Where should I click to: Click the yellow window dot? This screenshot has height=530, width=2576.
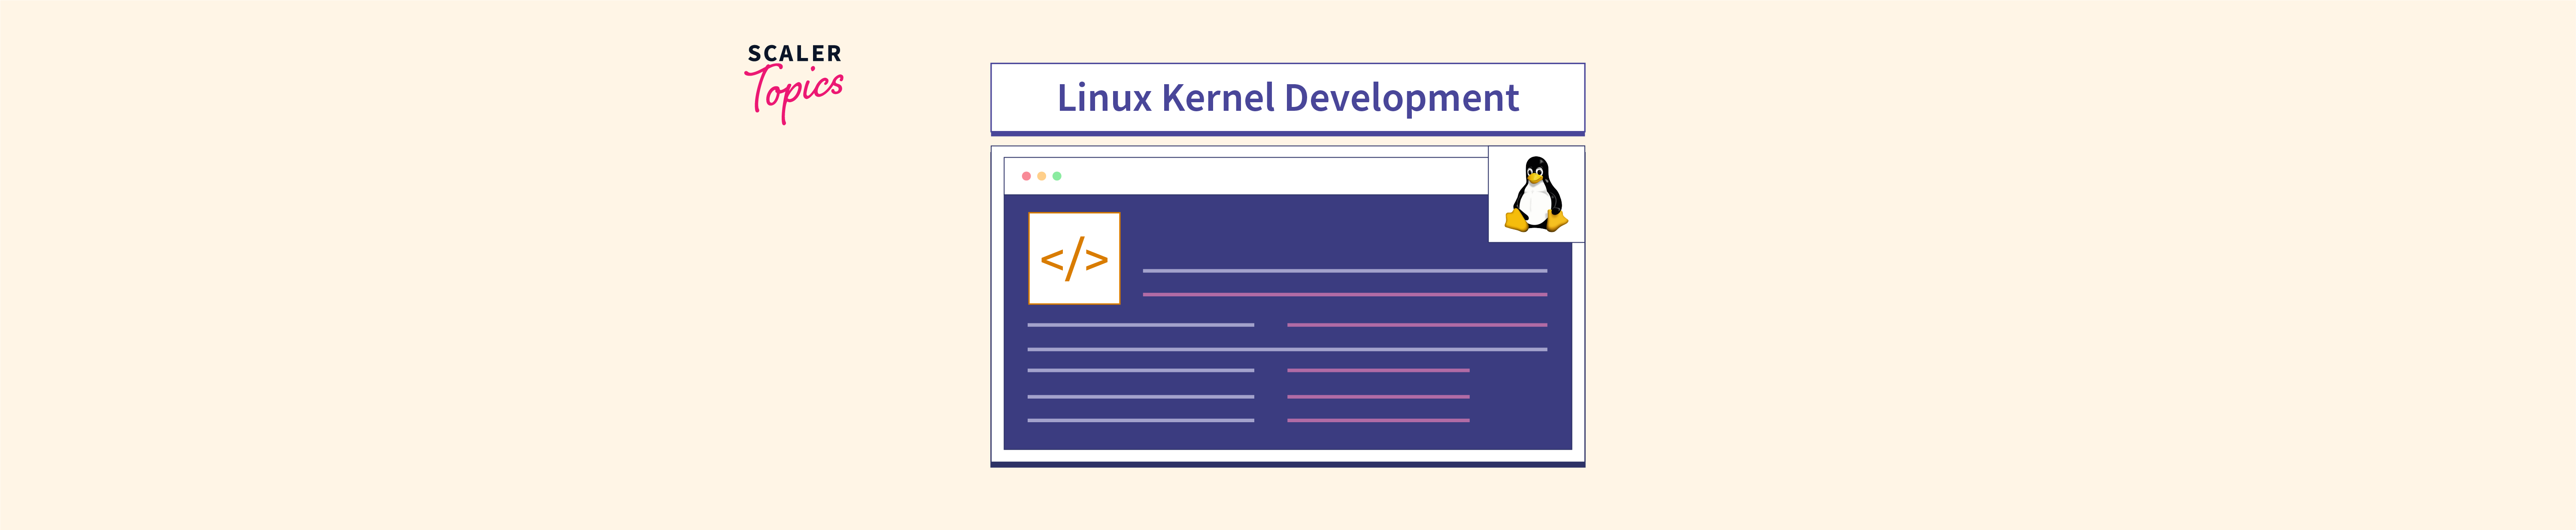coord(1041,176)
